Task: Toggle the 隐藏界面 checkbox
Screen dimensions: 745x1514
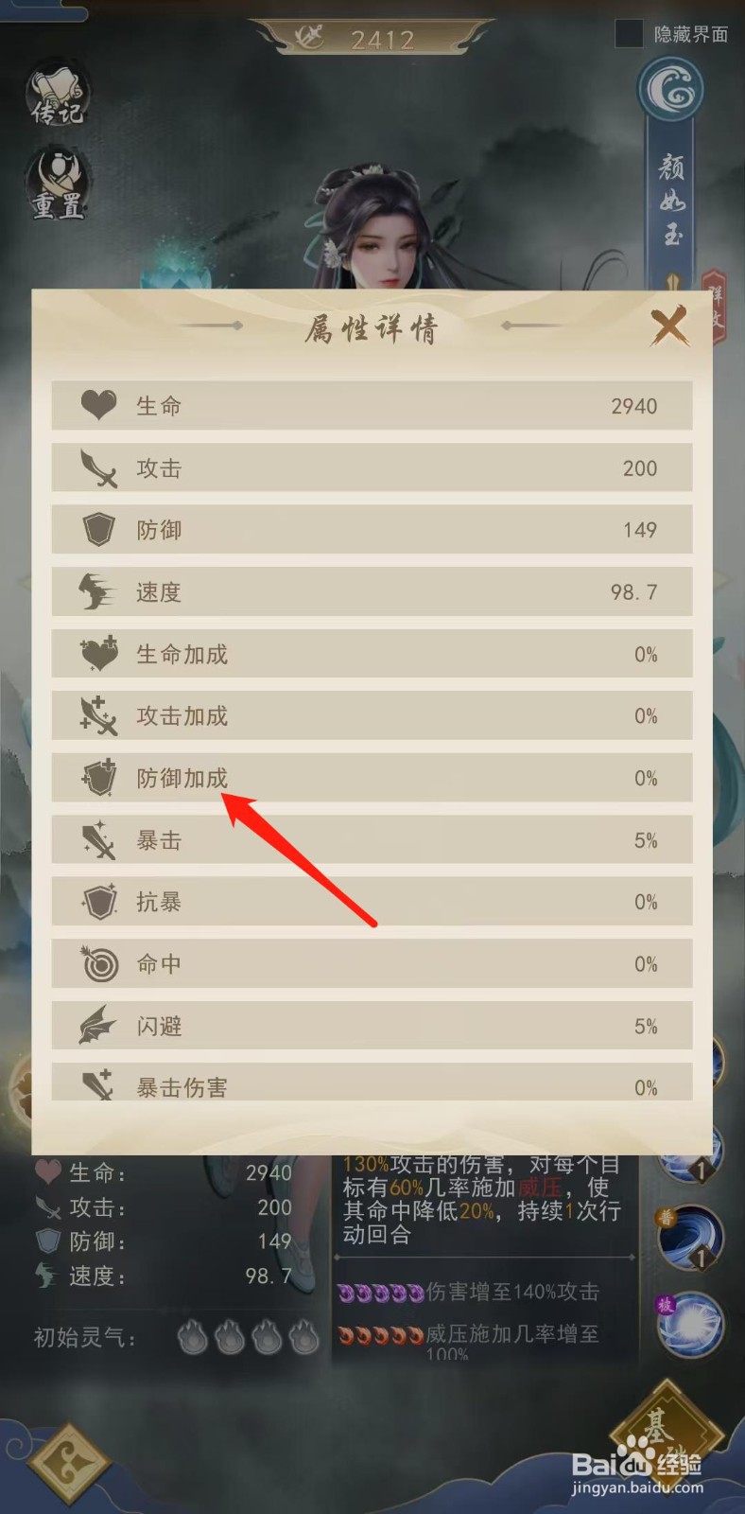Action: tap(629, 34)
